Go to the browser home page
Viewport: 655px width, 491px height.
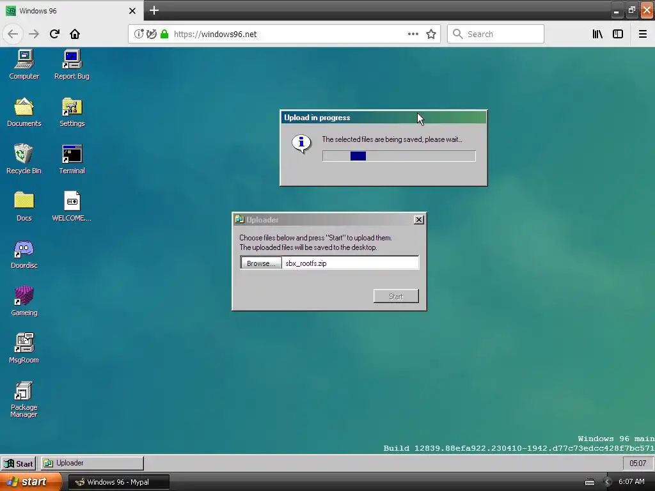tap(75, 34)
